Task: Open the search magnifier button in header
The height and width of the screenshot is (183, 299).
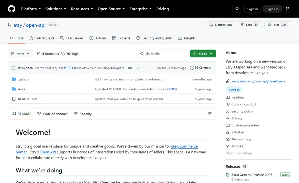Action: pyautogui.click(x=237, y=9)
